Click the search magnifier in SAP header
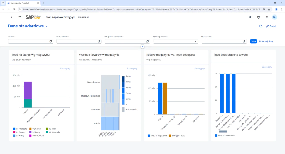This screenshot has width=285, height=154. coord(250,17)
